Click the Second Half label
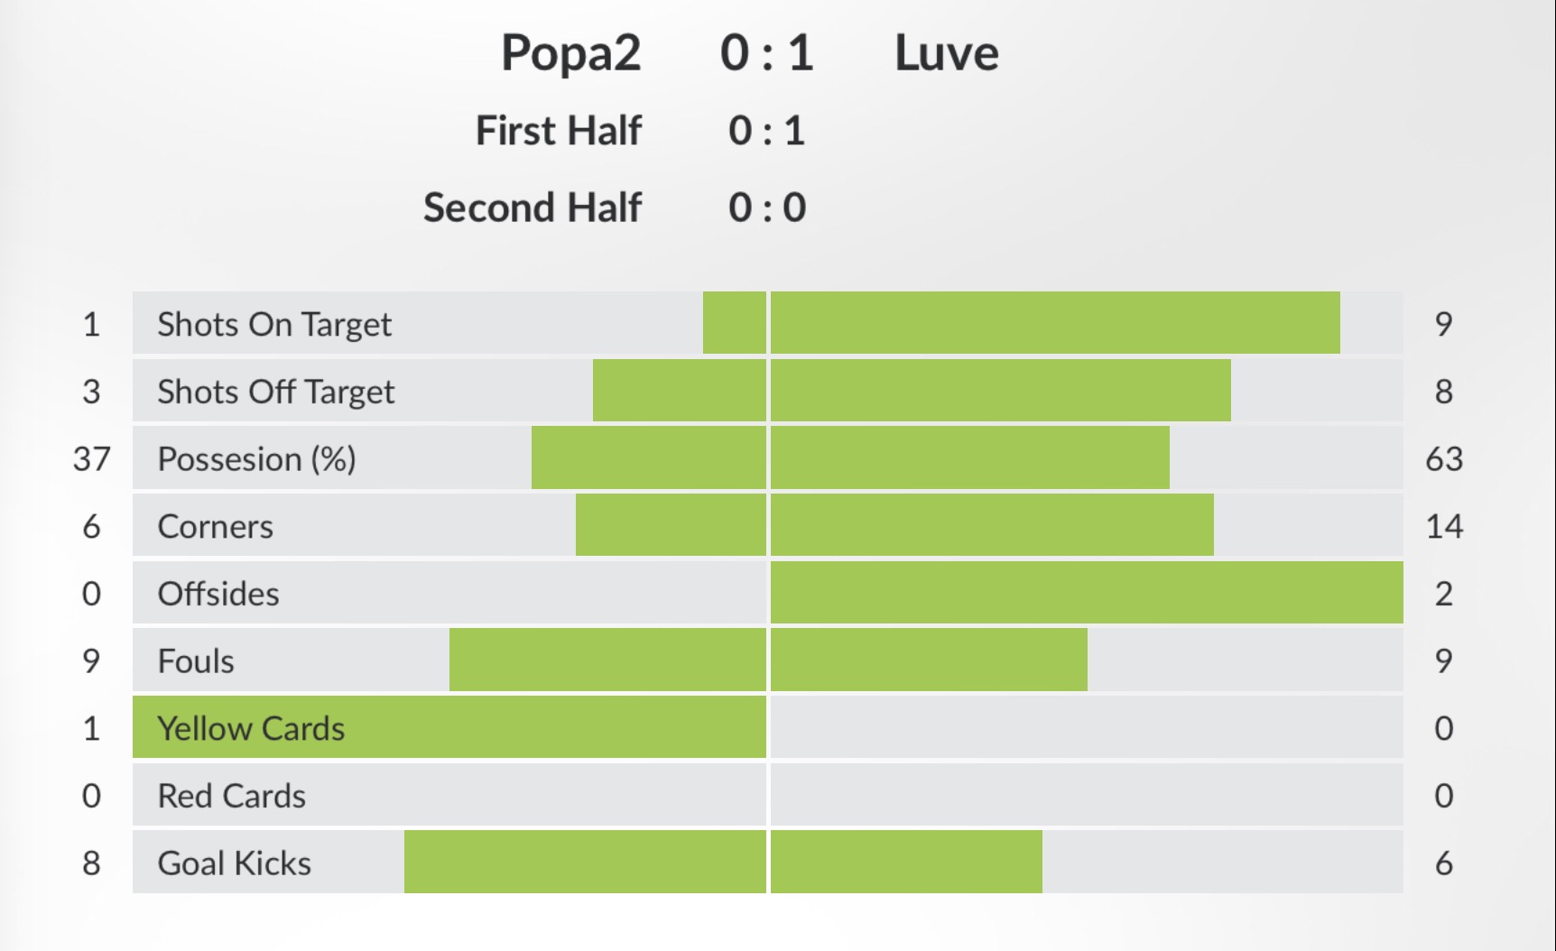 533,208
